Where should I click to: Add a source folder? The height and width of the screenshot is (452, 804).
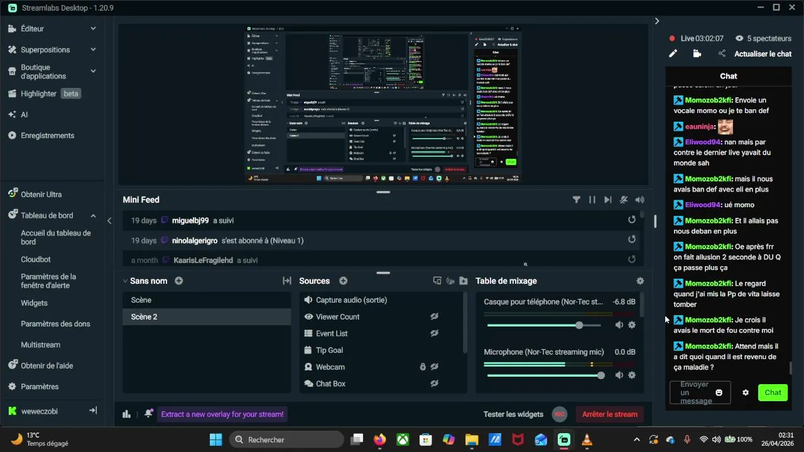tap(464, 281)
